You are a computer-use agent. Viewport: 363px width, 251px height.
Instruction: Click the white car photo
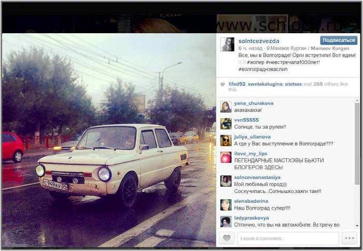point(109,141)
